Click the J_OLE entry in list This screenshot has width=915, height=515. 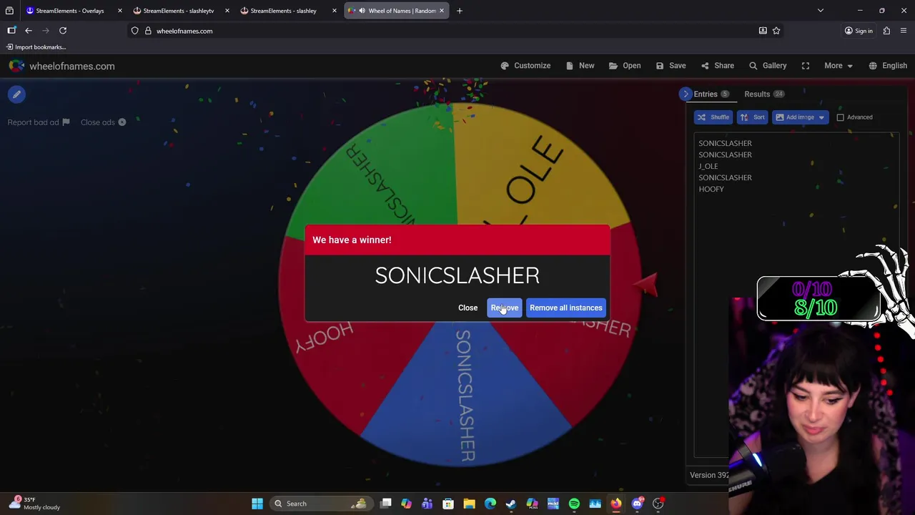pyautogui.click(x=708, y=166)
